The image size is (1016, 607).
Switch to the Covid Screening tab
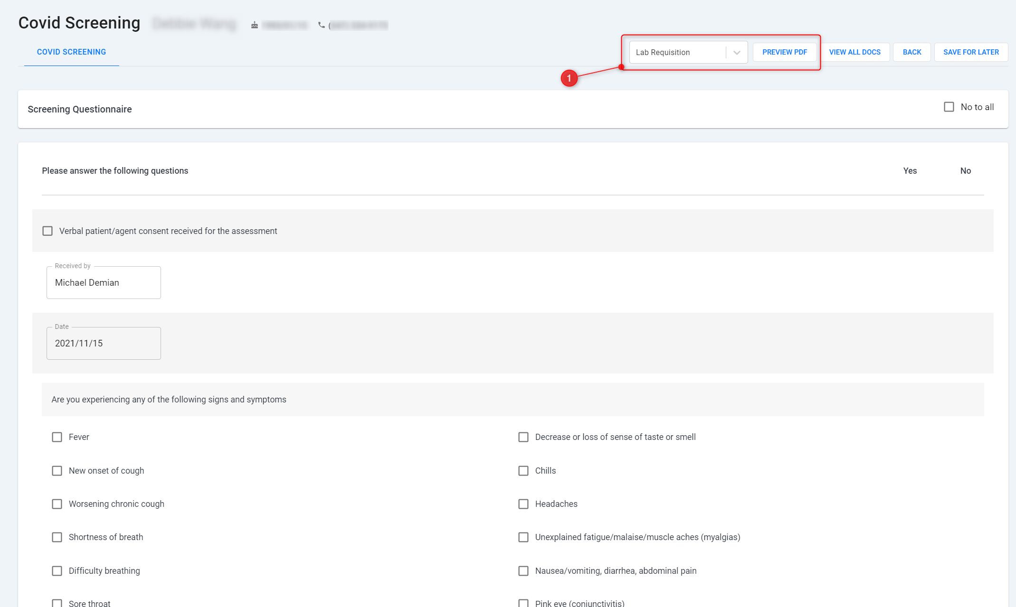click(71, 52)
